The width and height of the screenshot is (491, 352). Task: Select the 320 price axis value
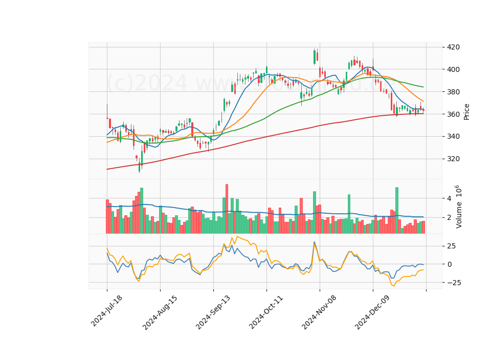pyautogui.click(x=454, y=159)
